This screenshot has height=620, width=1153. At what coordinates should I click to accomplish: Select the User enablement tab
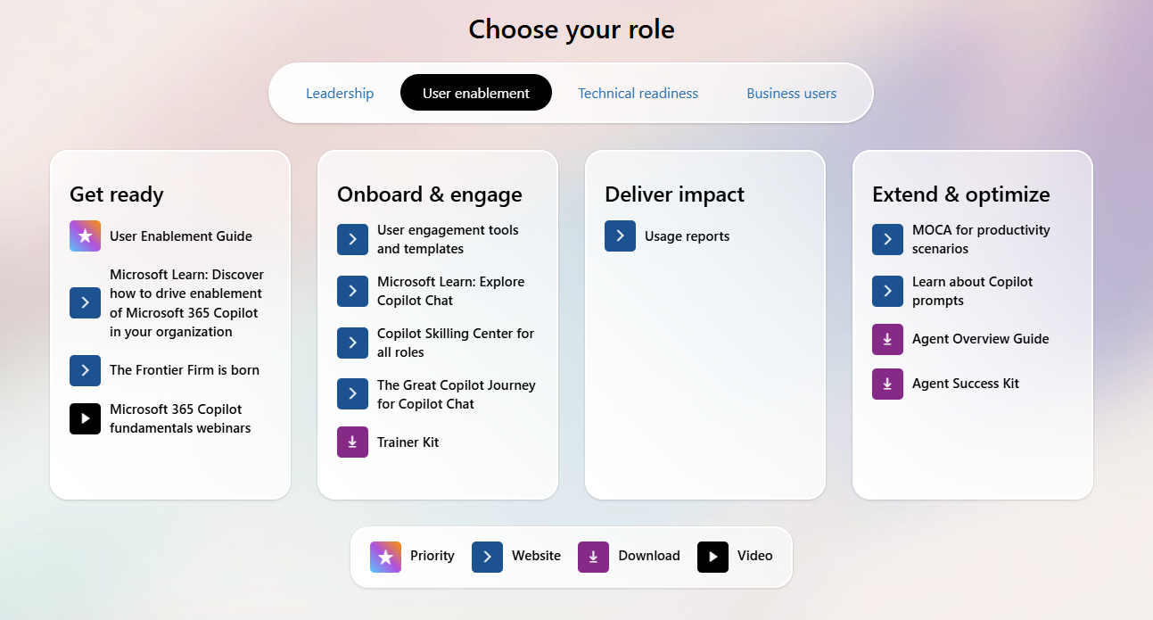point(476,93)
